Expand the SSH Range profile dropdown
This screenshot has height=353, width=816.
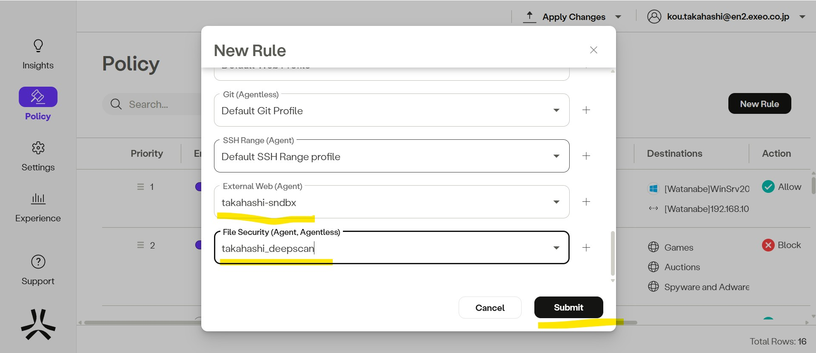point(556,156)
